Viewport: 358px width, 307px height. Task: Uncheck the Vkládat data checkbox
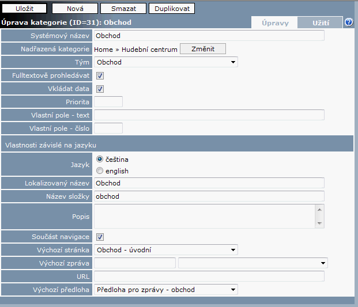100,89
